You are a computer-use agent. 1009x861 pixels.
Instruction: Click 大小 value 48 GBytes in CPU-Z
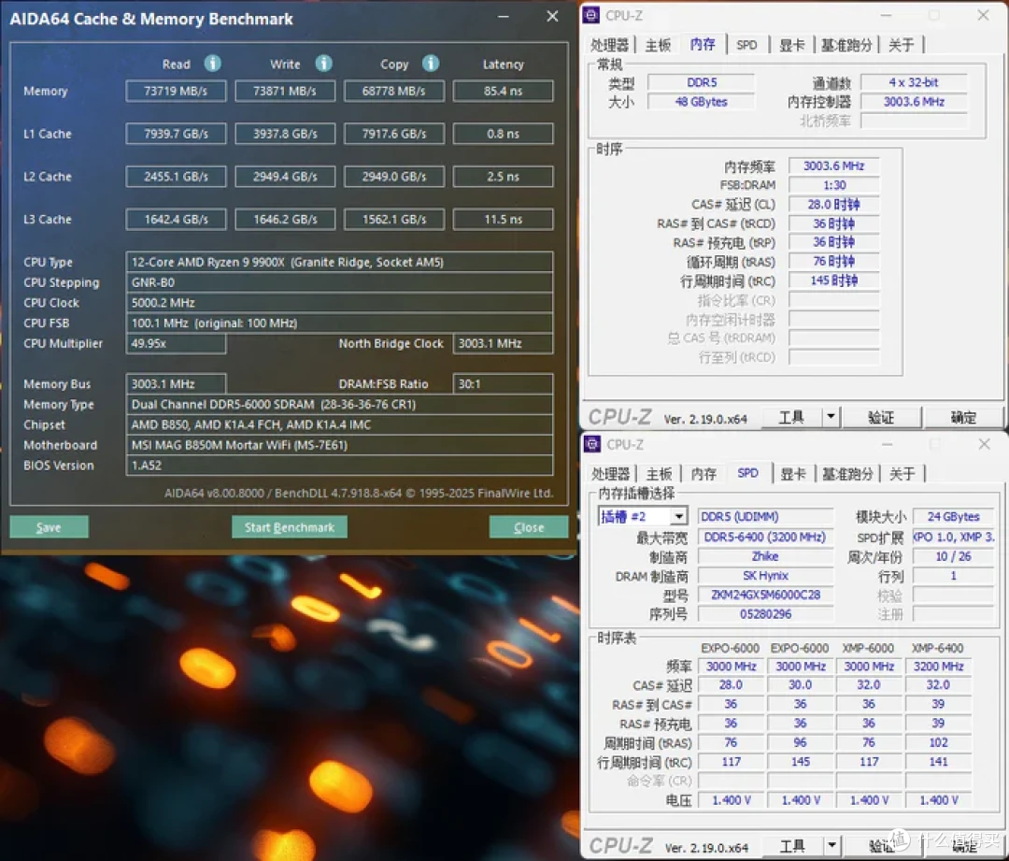click(702, 102)
